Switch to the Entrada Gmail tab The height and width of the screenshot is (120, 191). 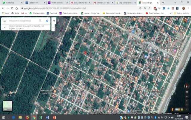point(103,3)
